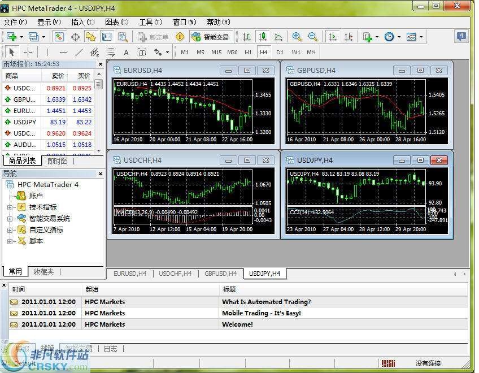Screen dimensions: 479x373
Task: Switch to EURUSD,H4 chart tab
Action: pyautogui.click(x=130, y=274)
